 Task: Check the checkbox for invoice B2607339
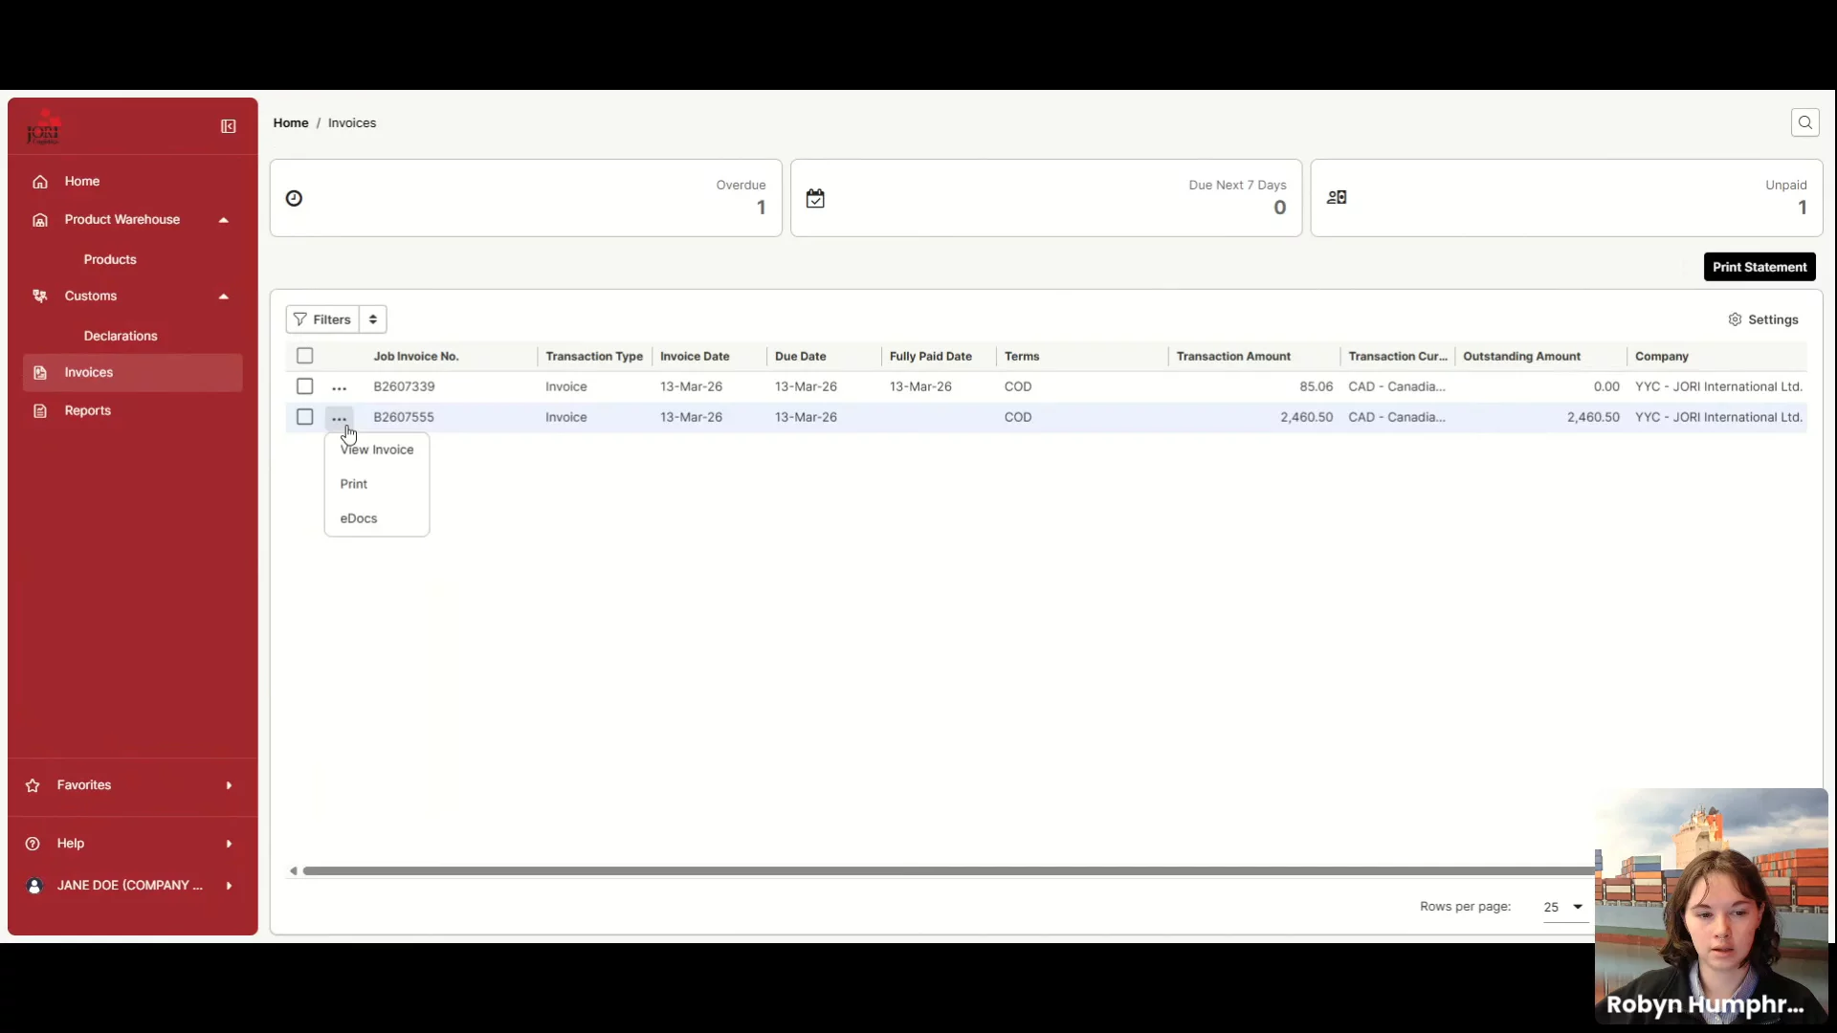(305, 386)
